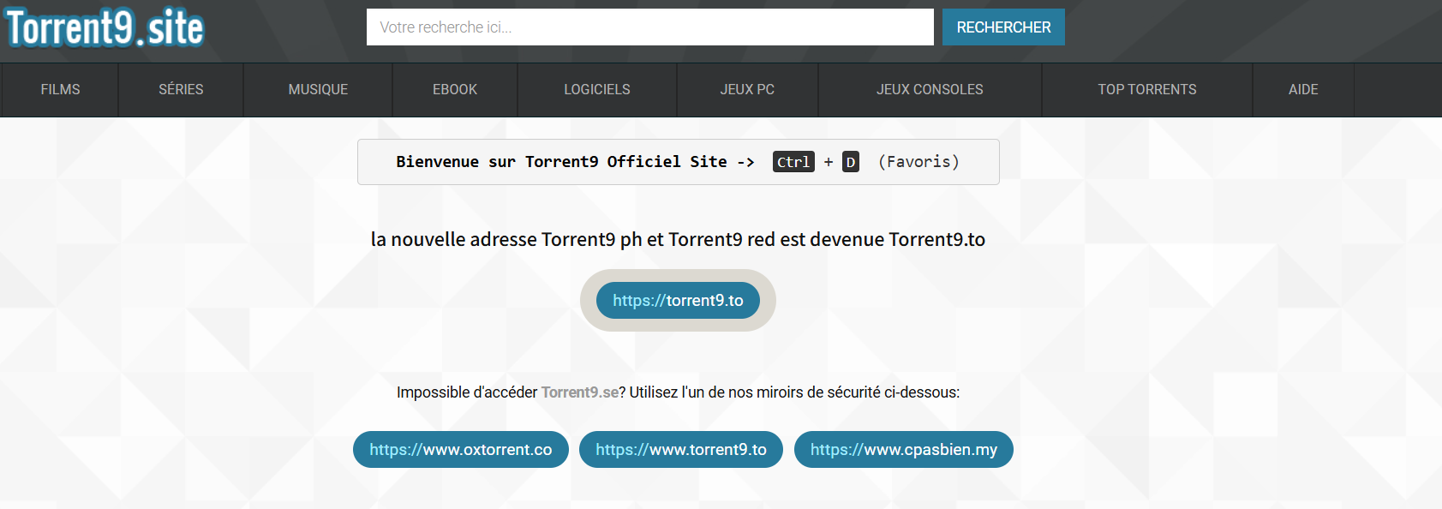Viewport: 1442px width, 509px height.
Task: View the TOP TORRENTS page
Action: tap(1147, 89)
